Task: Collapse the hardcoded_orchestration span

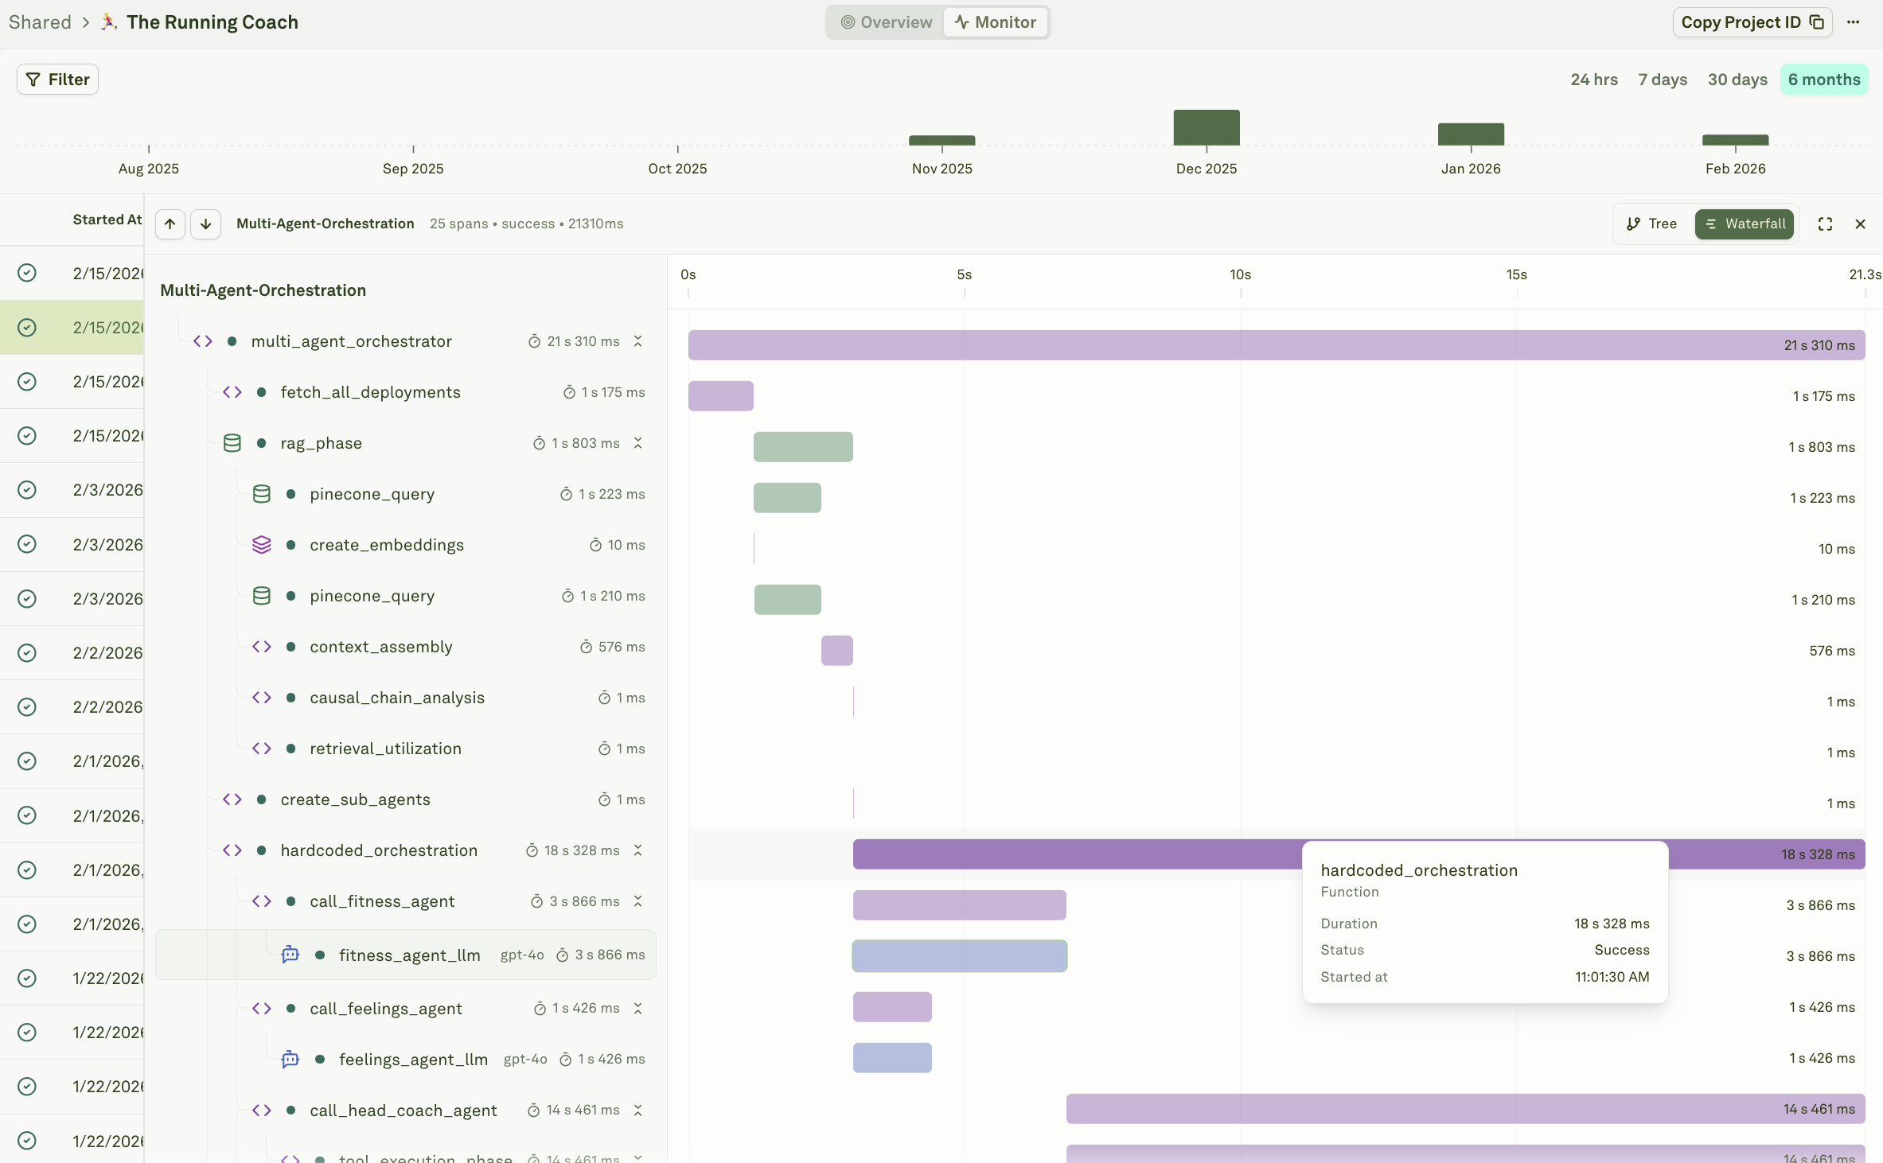Action: [x=637, y=850]
